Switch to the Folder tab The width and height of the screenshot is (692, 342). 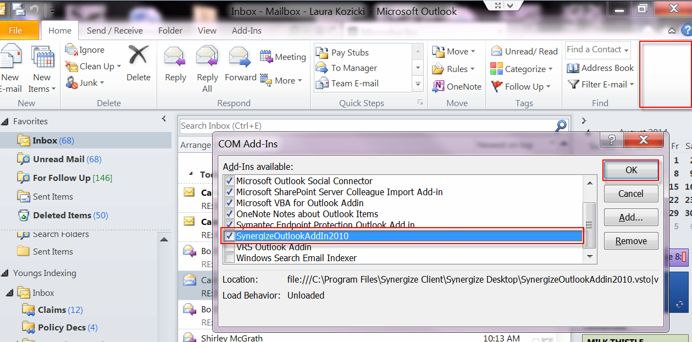170,31
